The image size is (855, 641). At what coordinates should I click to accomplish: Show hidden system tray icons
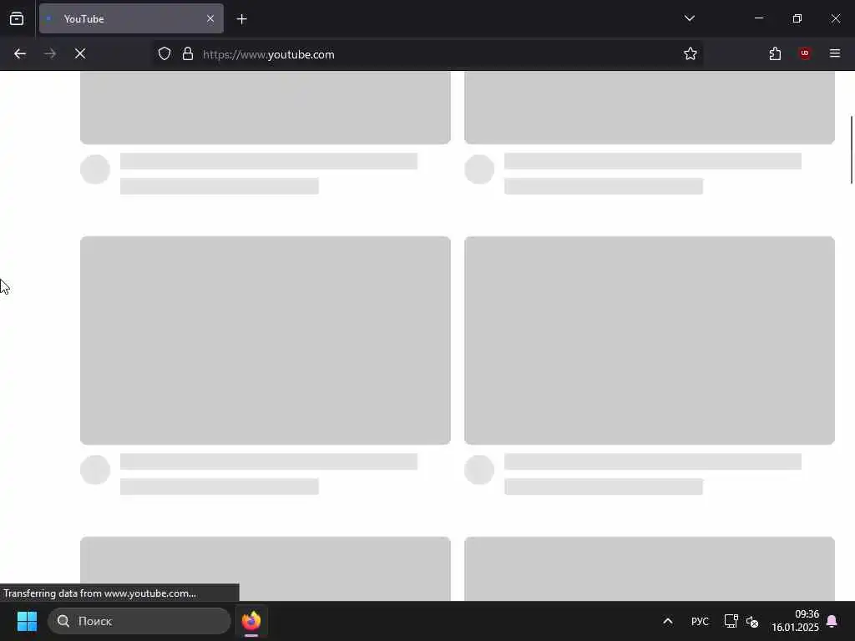[x=668, y=621]
